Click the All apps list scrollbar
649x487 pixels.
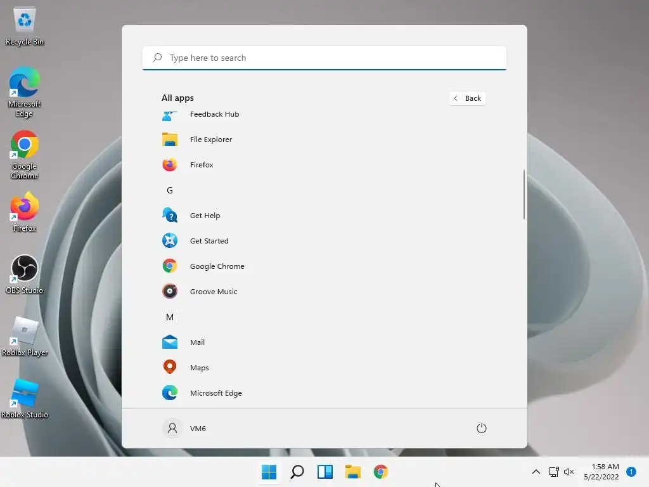point(524,194)
